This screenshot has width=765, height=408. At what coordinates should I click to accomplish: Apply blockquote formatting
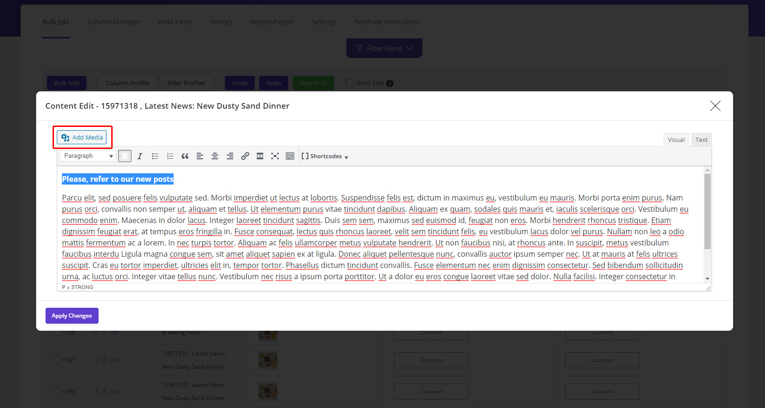point(185,156)
